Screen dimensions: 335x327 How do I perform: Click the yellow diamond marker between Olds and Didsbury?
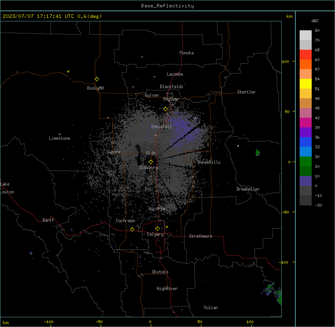point(151,162)
